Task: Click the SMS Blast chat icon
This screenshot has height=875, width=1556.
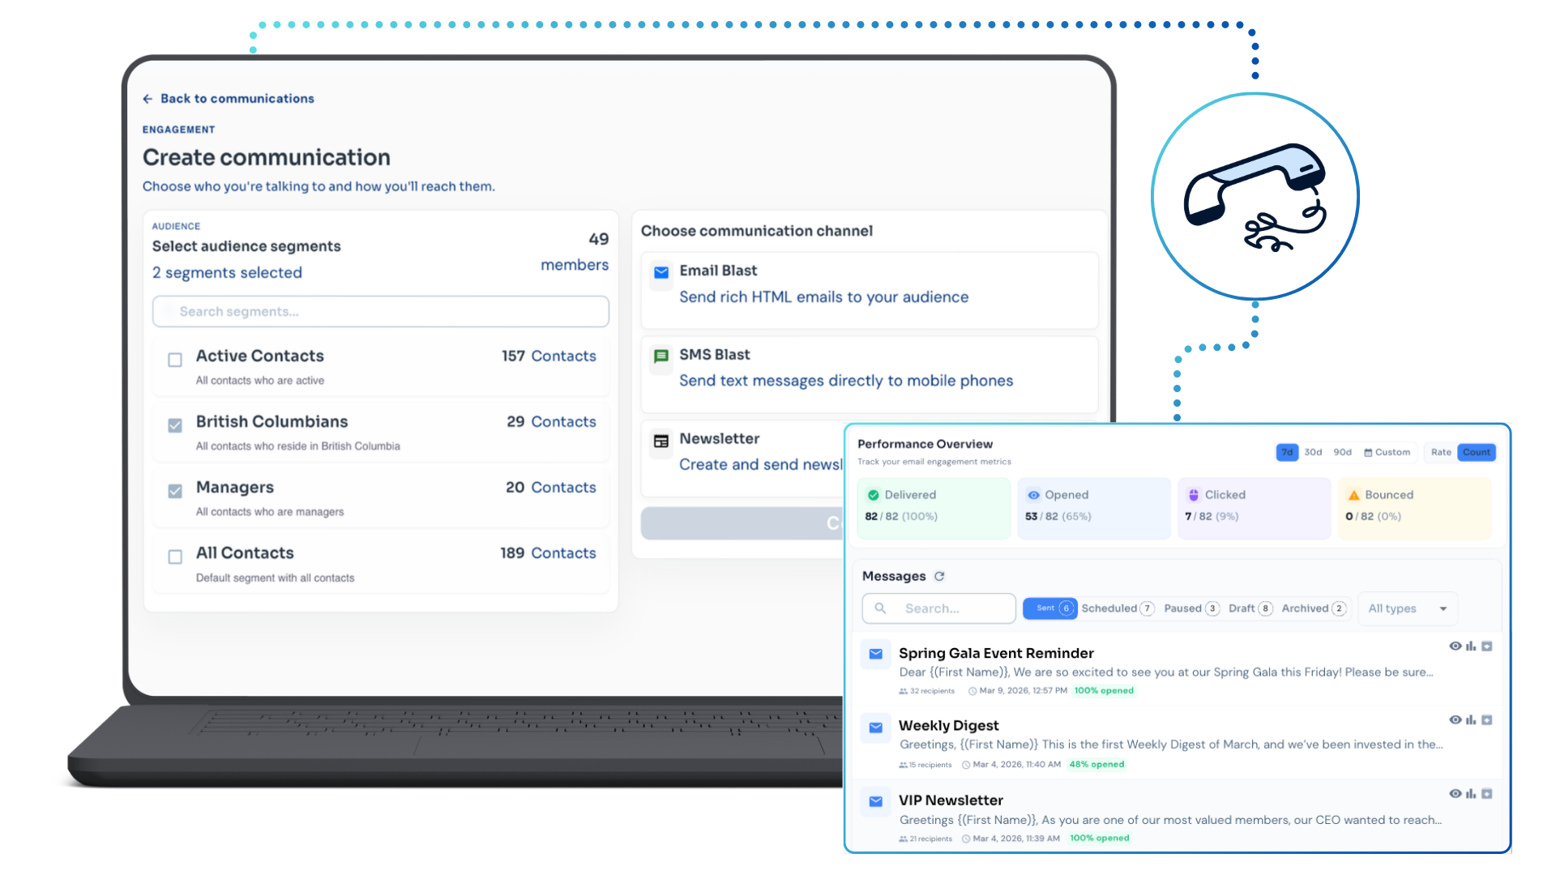Action: tap(661, 356)
